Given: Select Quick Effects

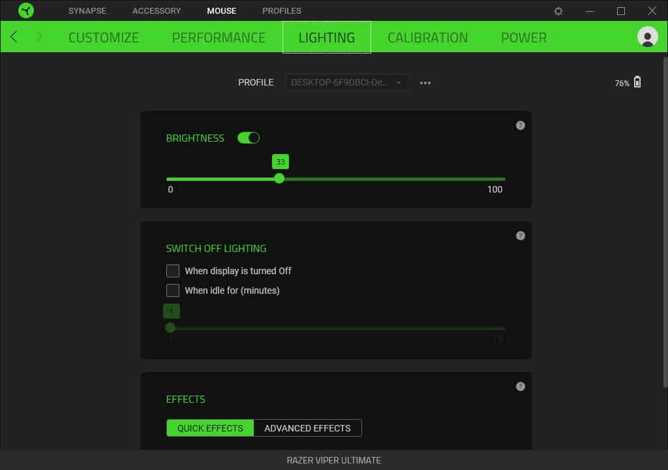Looking at the screenshot, I should coord(210,428).
